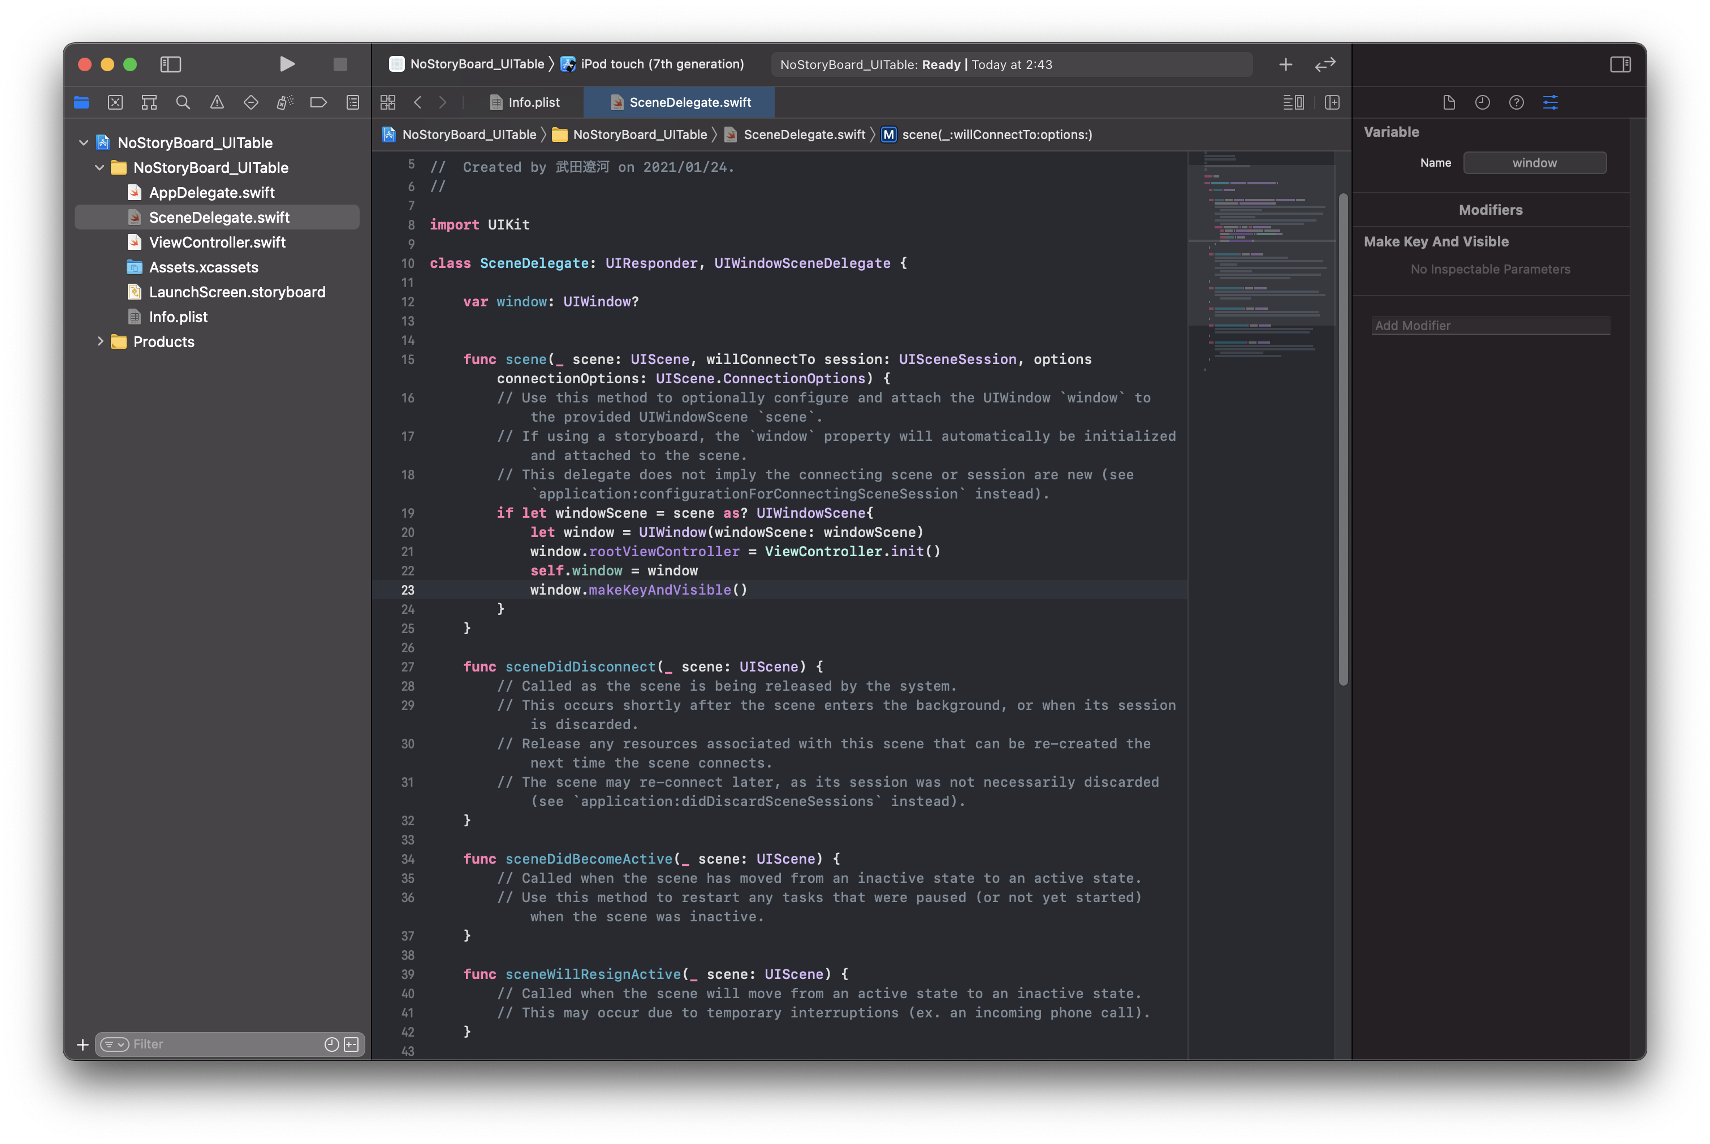This screenshot has height=1144, width=1710.
Task: Open the Find navigator magnifier icon
Action: [x=183, y=102]
